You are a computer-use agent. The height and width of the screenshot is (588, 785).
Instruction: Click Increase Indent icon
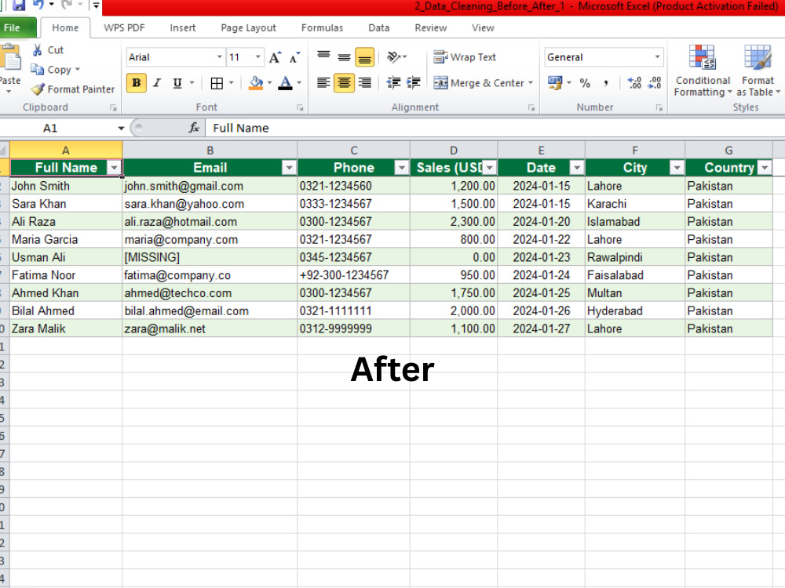414,83
